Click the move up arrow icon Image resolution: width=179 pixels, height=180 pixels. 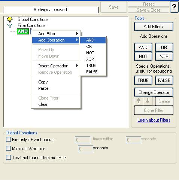coord(139,101)
